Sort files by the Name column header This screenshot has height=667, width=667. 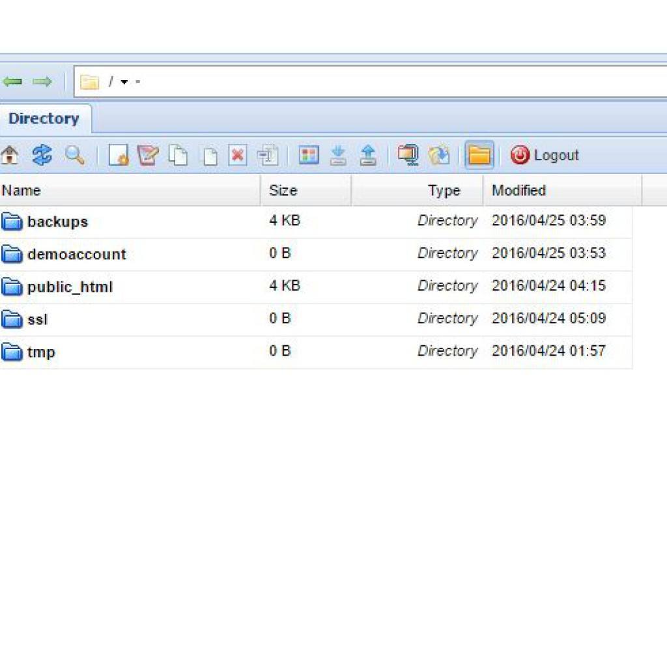21,190
